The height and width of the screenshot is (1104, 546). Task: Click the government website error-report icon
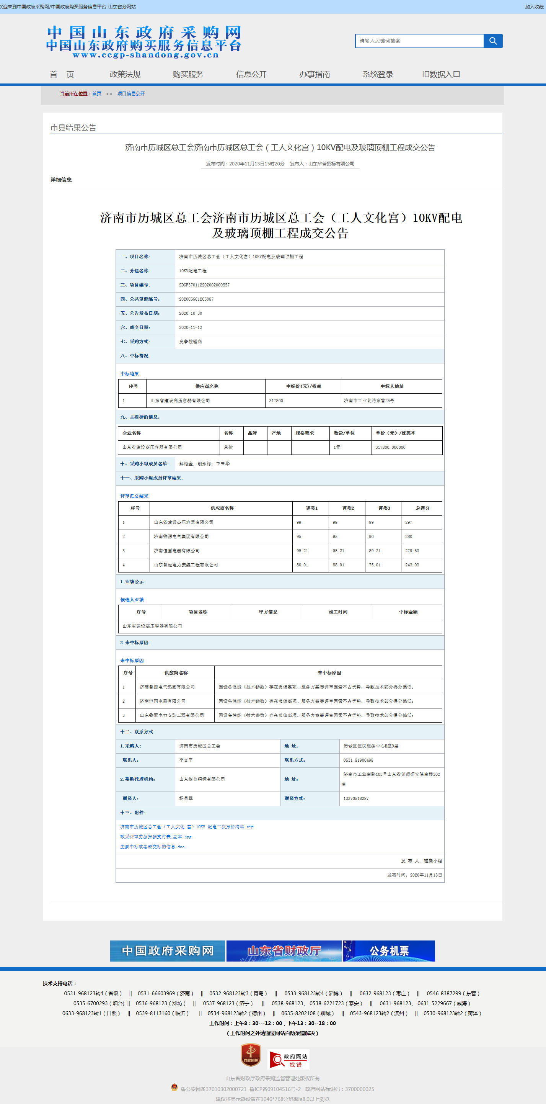click(288, 1060)
